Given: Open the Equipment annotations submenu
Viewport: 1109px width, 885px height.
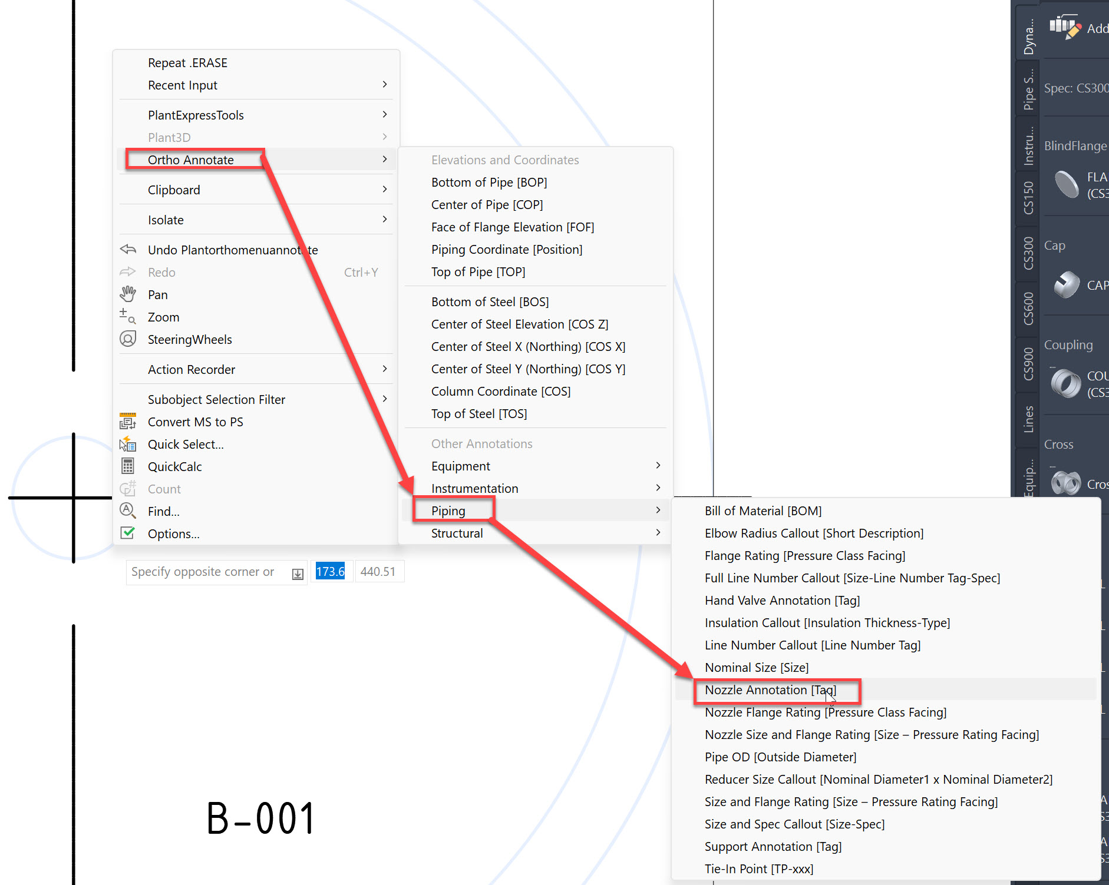Looking at the screenshot, I should (x=461, y=466).
